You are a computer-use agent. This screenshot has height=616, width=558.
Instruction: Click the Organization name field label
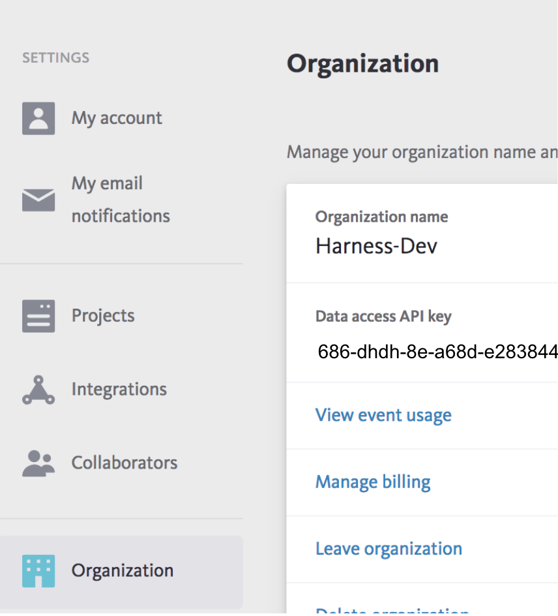click(x=381, y=217)
